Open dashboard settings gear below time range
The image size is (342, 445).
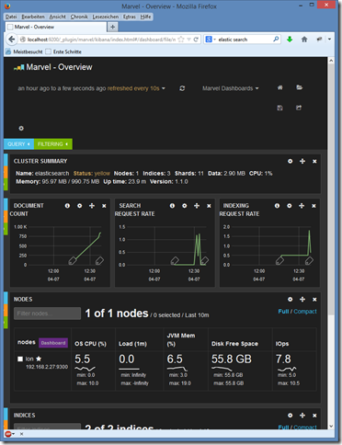[21, 128]
